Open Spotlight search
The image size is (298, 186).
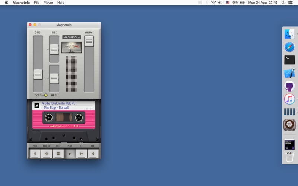click(x=283, y=3)
